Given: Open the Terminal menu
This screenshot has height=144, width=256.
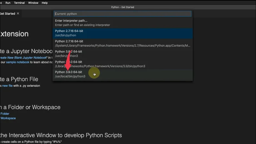Looking at the screenshot, I should pos(19,3).
